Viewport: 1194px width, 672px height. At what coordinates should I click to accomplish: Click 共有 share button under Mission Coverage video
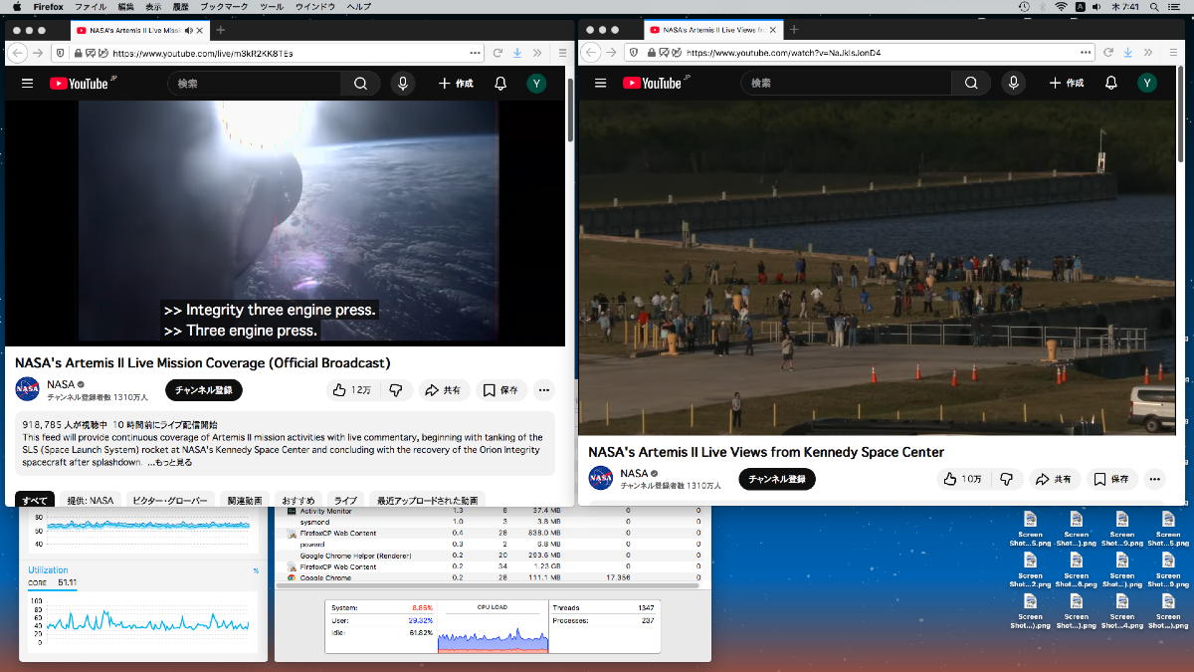tap(443, 390)
